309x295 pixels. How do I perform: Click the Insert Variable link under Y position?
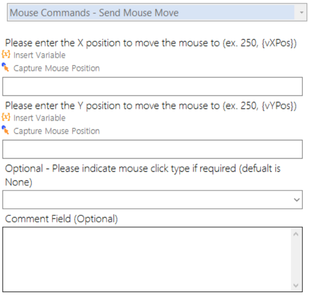(39, 118)
